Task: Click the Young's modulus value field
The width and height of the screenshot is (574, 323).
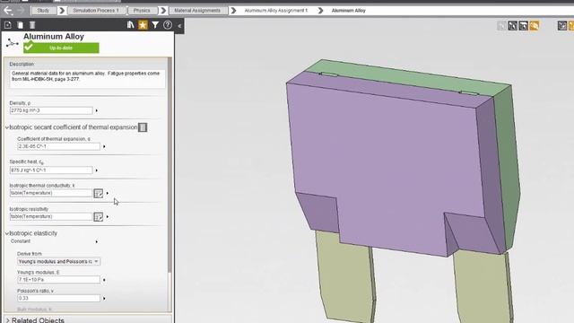Action: 58,280
